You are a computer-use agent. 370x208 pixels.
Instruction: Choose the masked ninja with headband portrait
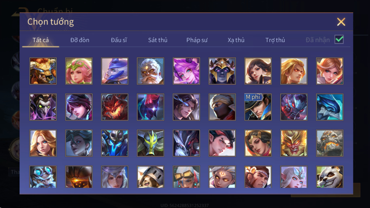click(x=222, y=107)
